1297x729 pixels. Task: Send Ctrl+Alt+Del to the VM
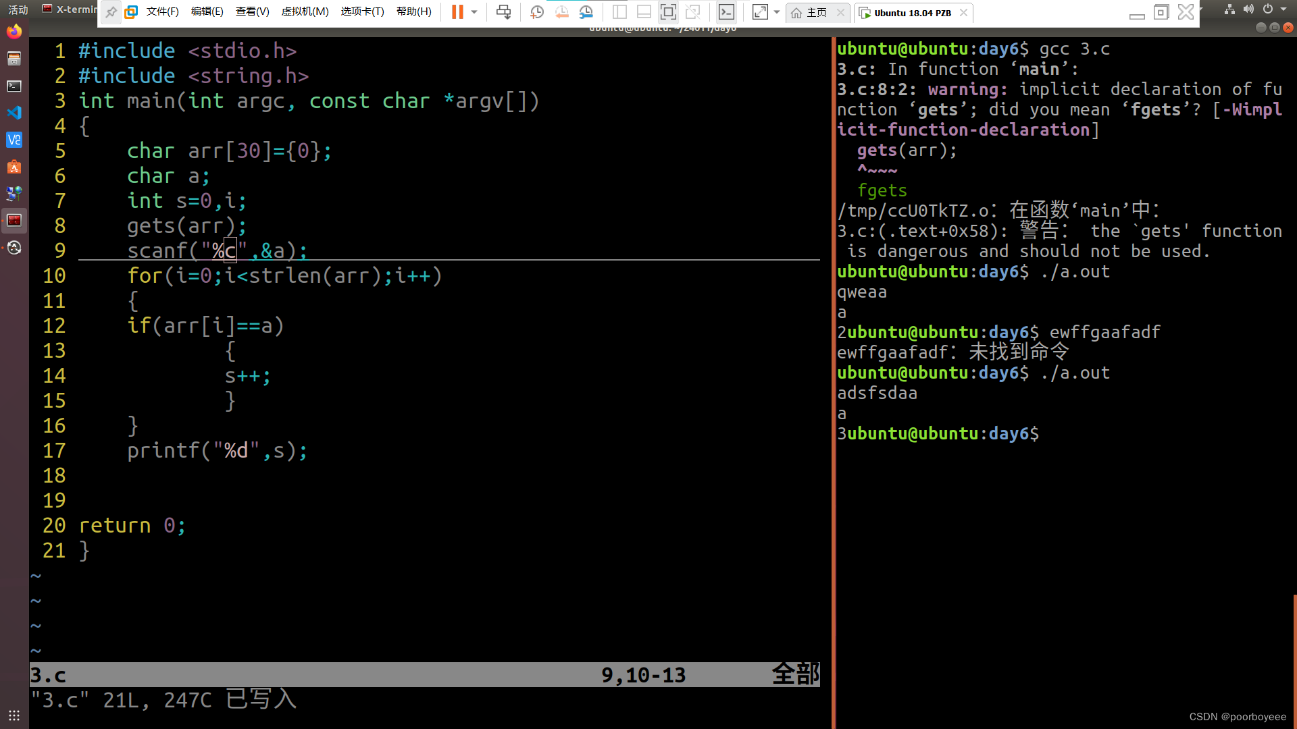(503, 11)
